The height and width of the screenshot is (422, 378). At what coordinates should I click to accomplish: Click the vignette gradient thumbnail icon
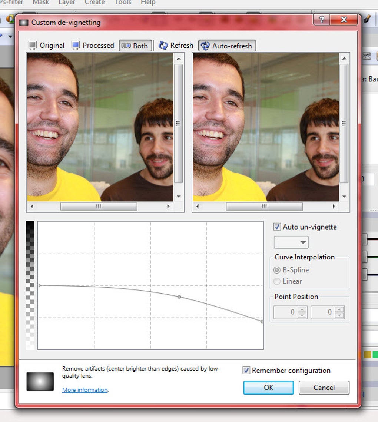click(x=40, y=381)
